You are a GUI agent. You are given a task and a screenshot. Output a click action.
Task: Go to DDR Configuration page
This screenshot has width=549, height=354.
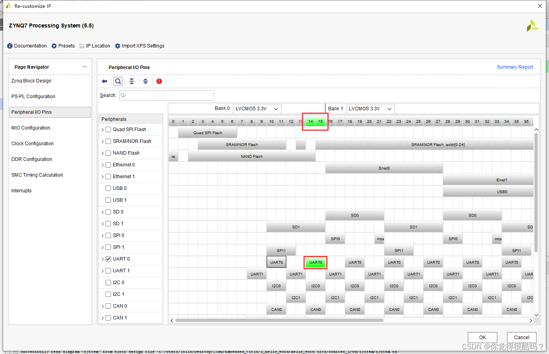click(32, 159)
